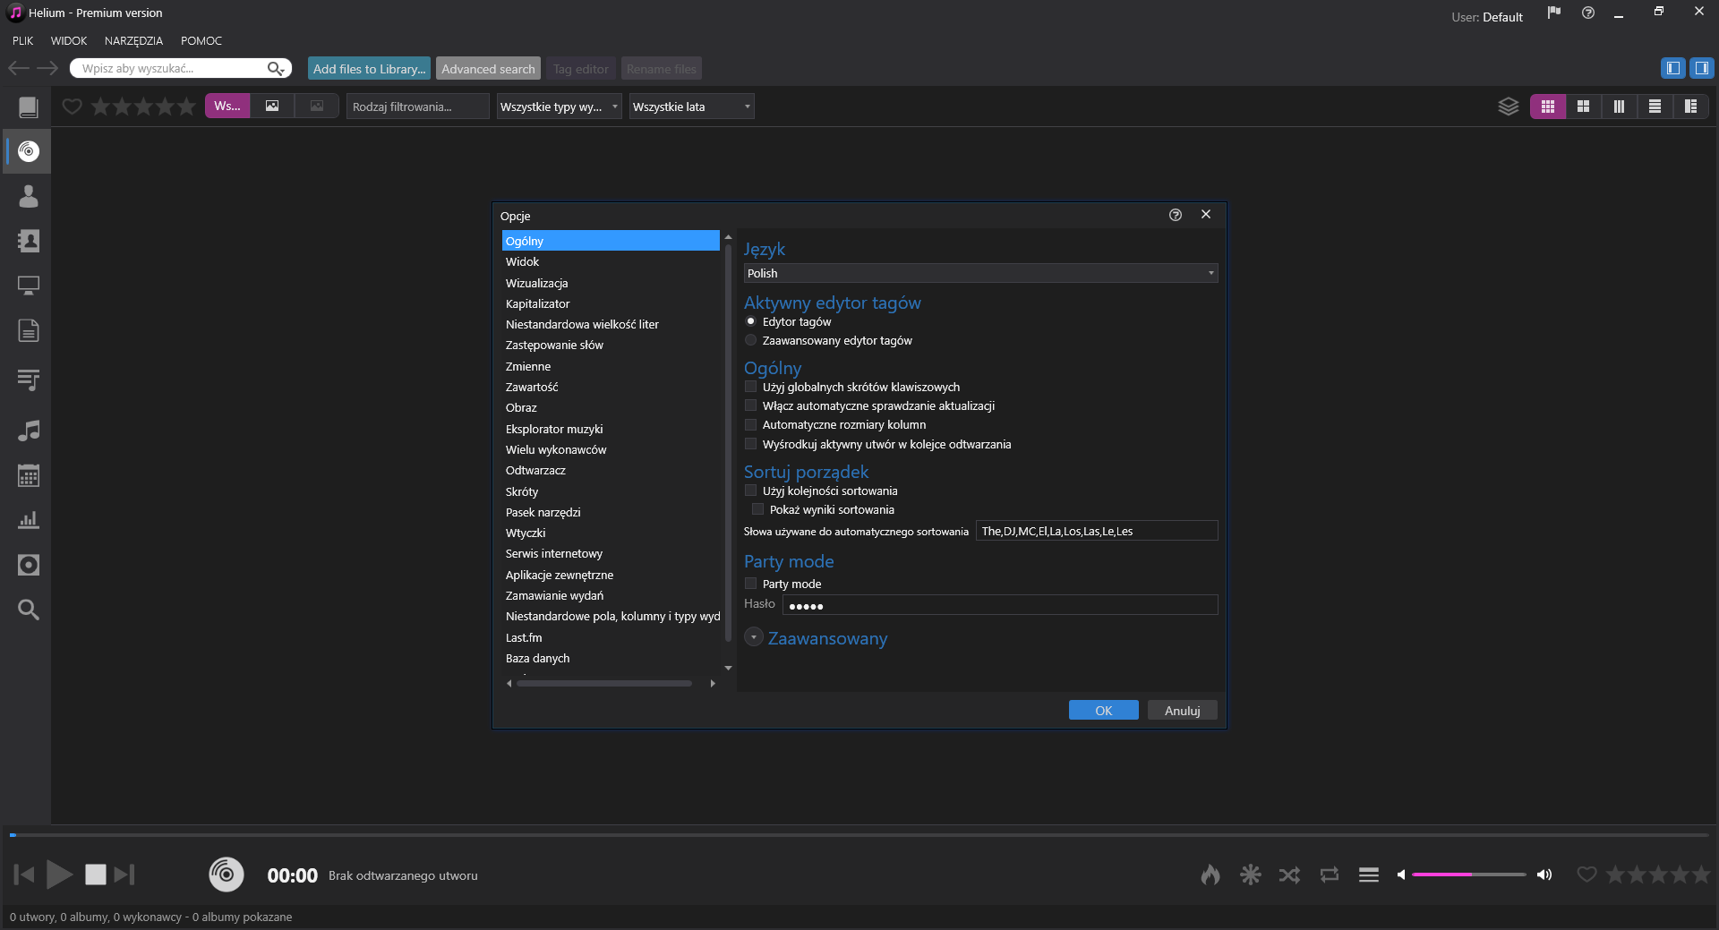Switch to the detail list view
This screenshot has width=1719, height=930.
pos(1691,107)
